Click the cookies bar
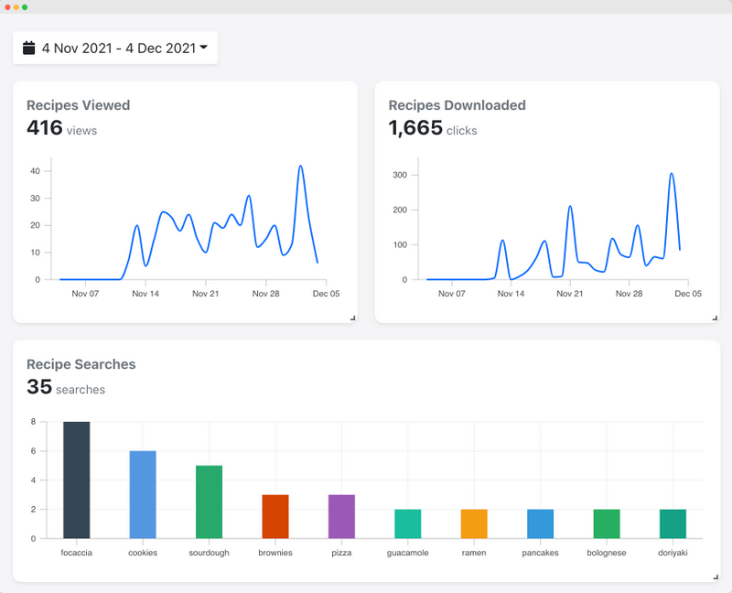This screenshot has width=732, height=593. click(142, 494)
